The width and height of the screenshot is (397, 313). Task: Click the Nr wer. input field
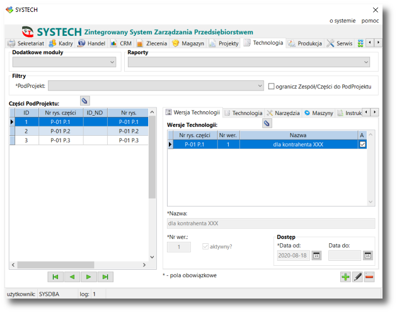(x=179, y=247)
